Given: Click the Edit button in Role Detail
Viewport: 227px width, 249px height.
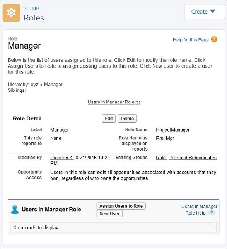Looking at the screenshot, I should tap(109, 119).
